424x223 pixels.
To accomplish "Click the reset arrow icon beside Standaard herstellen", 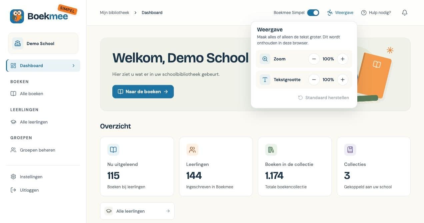I will click(300, 98).
